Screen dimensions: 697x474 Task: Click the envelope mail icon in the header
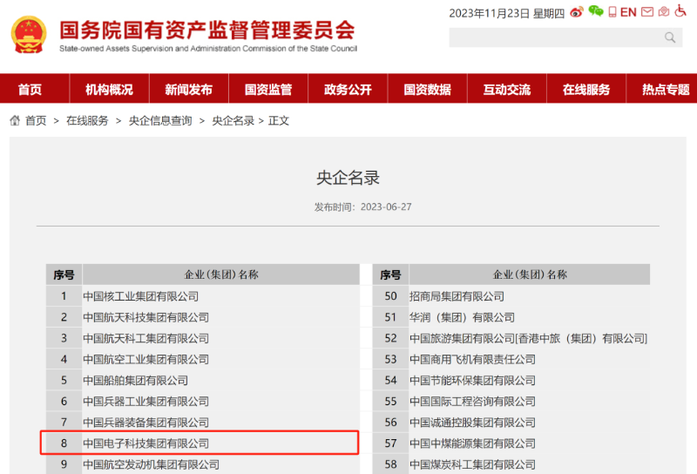point(647,11)
